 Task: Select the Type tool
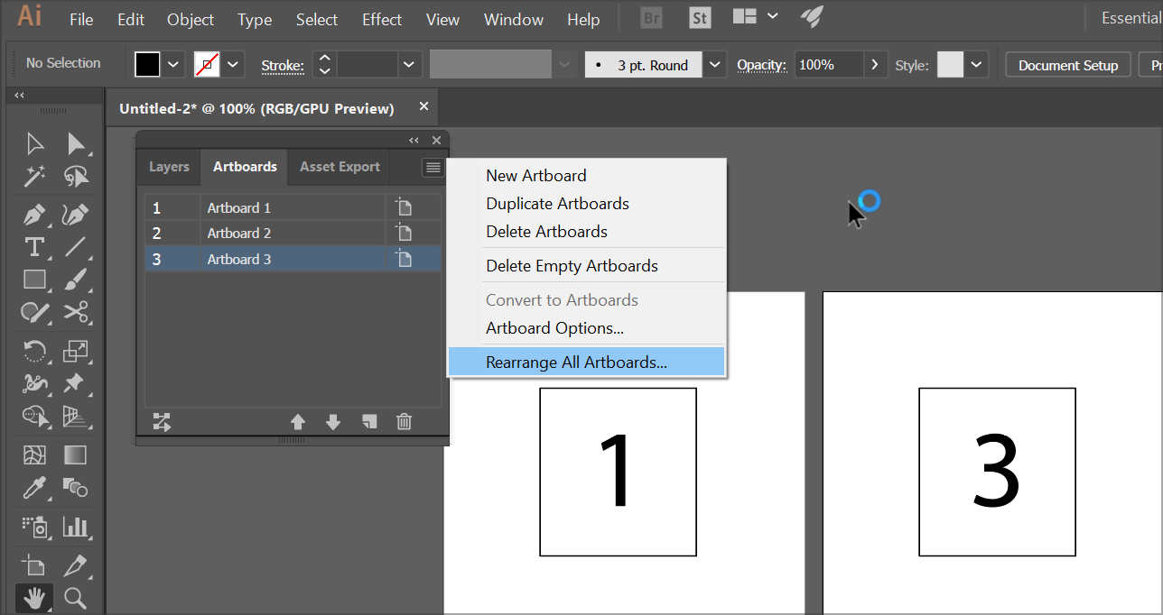tap(34, 246)
